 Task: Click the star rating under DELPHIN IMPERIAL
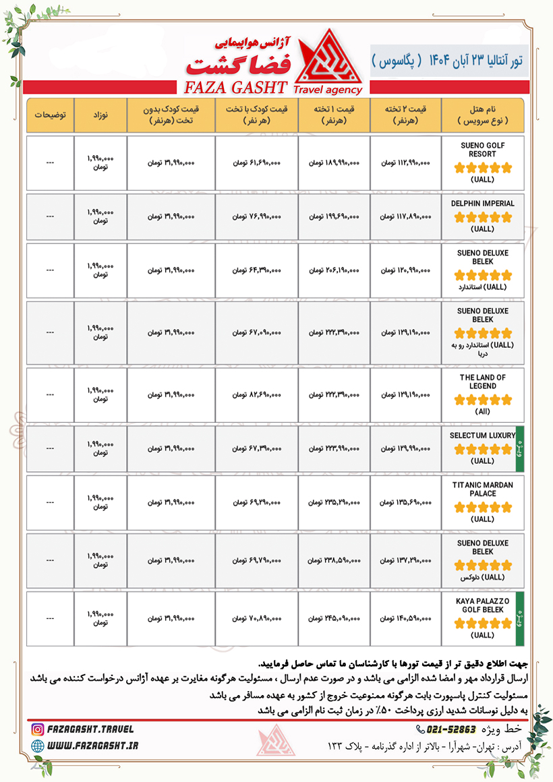pos(483,217)
